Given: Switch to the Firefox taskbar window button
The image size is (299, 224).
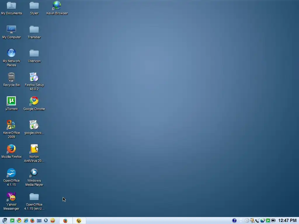Looking at the screenshot, I should click(66, 220).
